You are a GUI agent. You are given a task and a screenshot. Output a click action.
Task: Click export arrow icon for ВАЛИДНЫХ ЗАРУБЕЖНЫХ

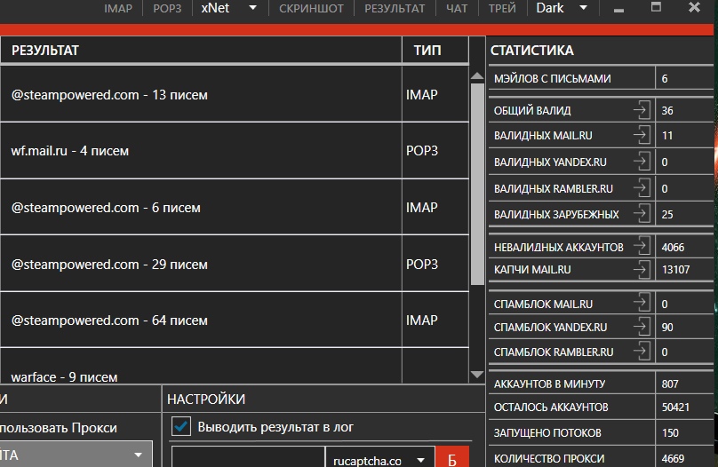point(642,214)
